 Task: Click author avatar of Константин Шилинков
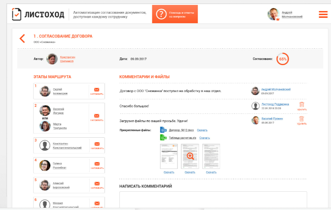coord(52,59)
